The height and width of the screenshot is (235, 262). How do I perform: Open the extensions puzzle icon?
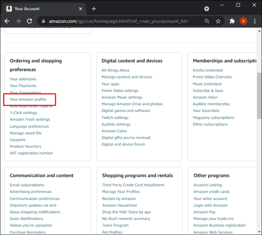pyautogui.click(x=232, y=21)
